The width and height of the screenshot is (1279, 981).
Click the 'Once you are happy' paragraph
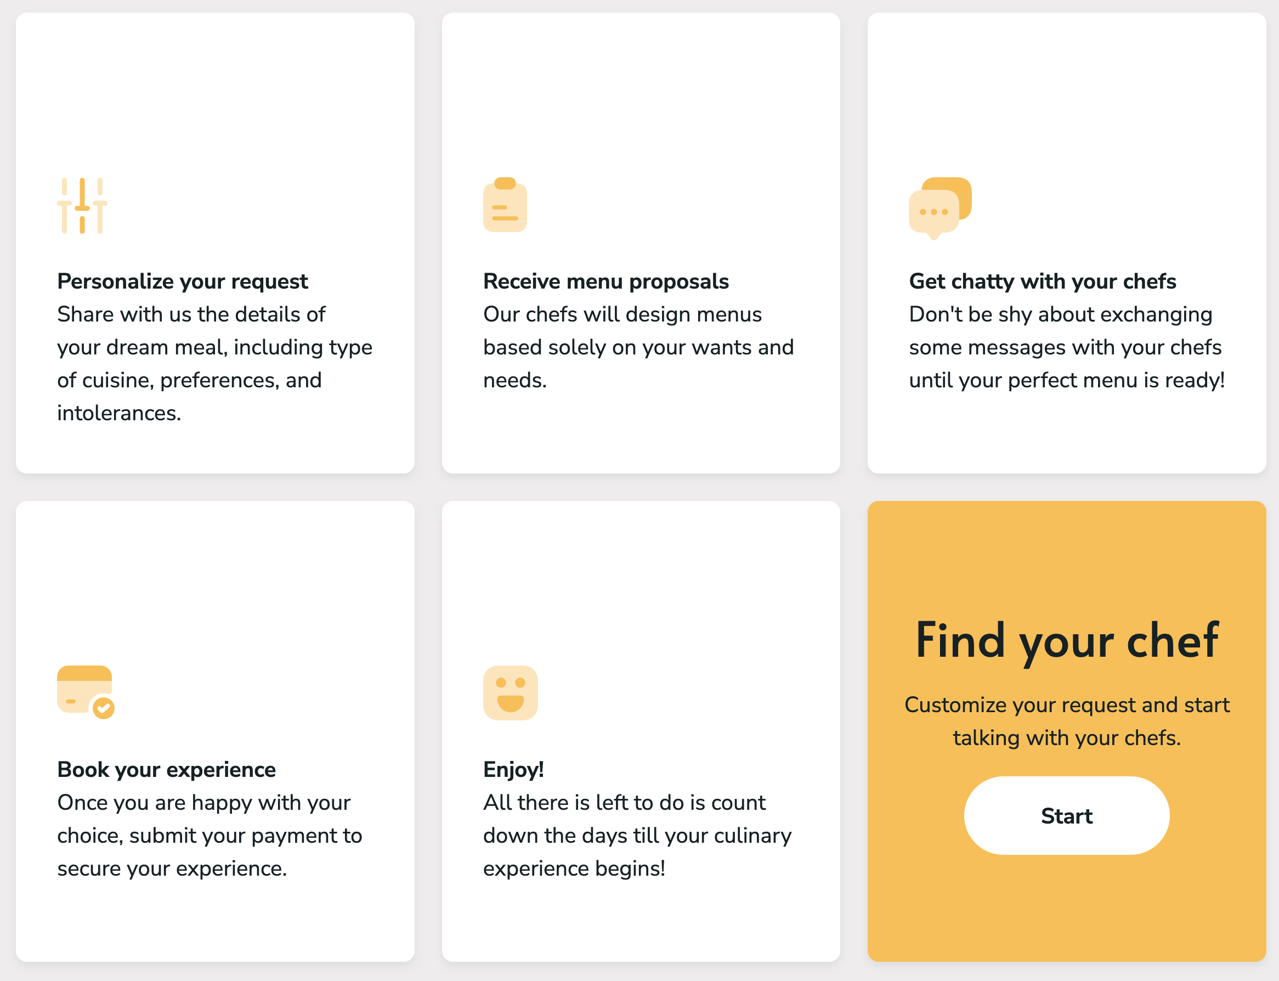pyautogui.click(x=210, y=836)
